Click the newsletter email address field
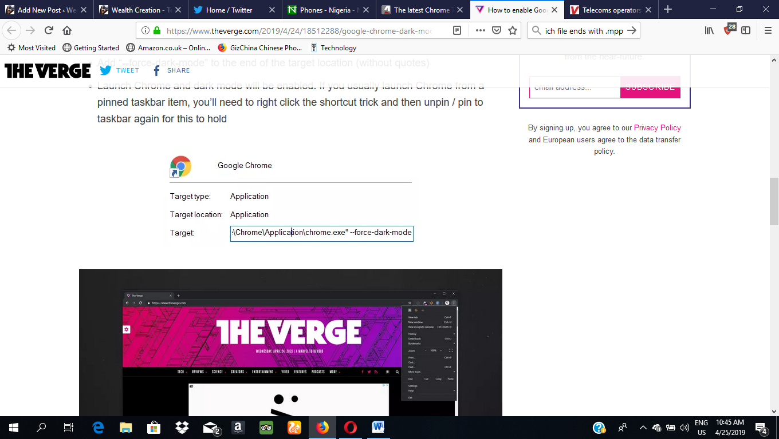Image resolution: width=779 pixels, height=439 pixels. [575, 87]
